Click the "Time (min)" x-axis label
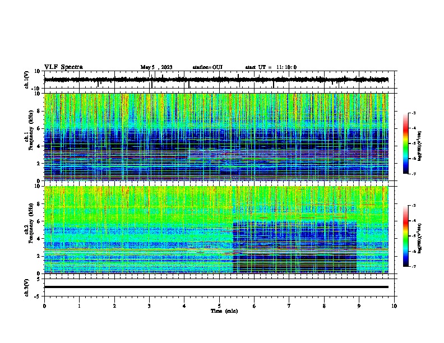 (224, 311)
